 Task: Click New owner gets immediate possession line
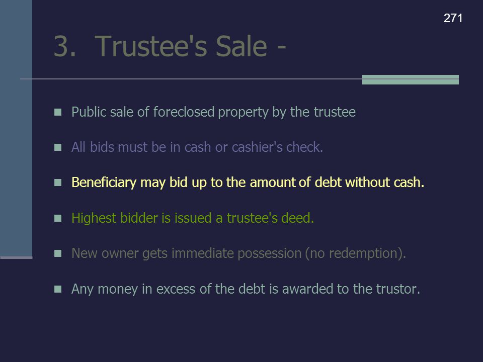pyautogui.click(x=238, y=253)
